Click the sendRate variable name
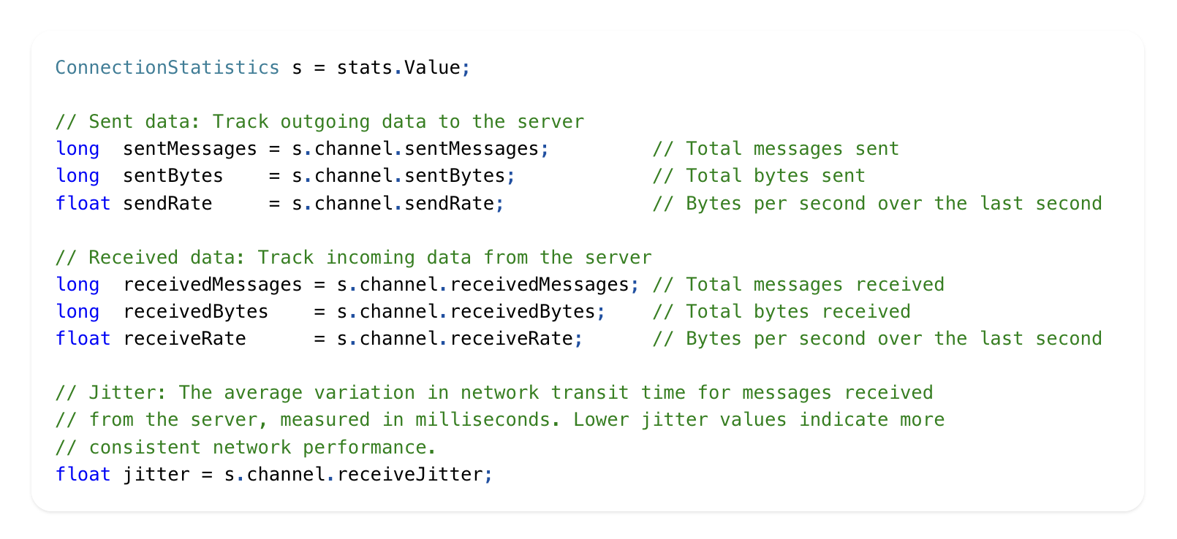 coord(167,204)
